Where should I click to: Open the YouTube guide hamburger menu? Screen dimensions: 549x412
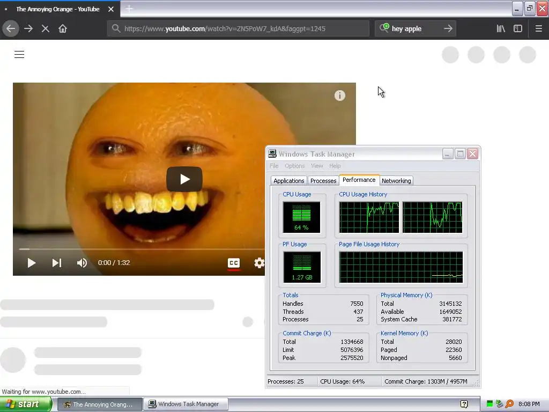[x=19, y=54]
